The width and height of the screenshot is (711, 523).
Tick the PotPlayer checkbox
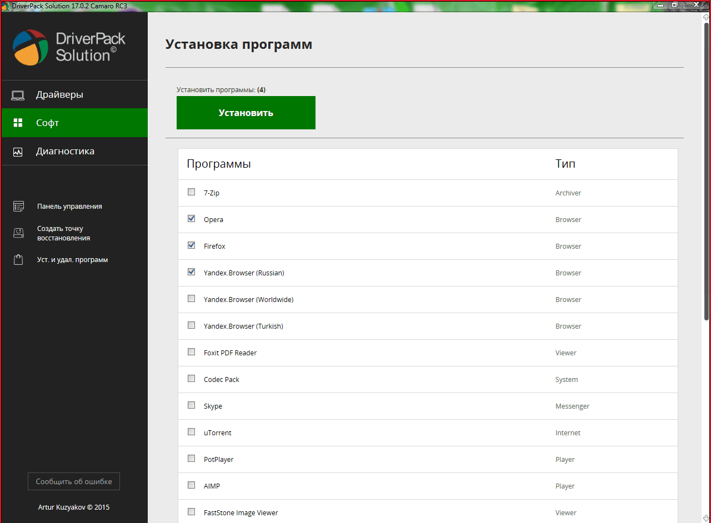(x=192, y=459)
